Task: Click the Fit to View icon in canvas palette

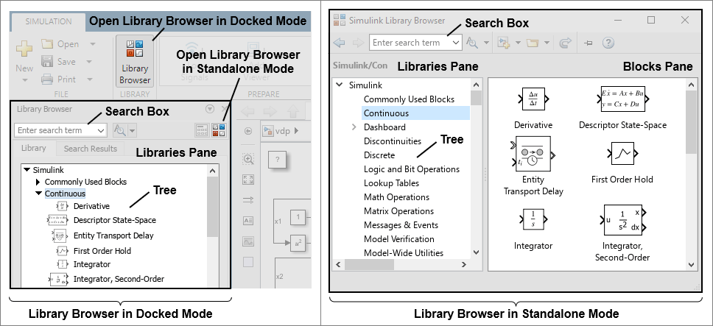Action: click(x=248, y=180)
